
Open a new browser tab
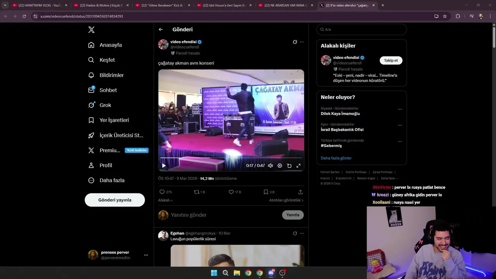[383, 5]
